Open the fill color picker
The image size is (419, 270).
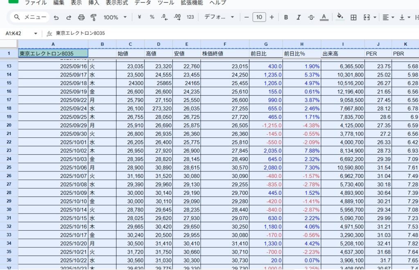click(x=340, y=17)
